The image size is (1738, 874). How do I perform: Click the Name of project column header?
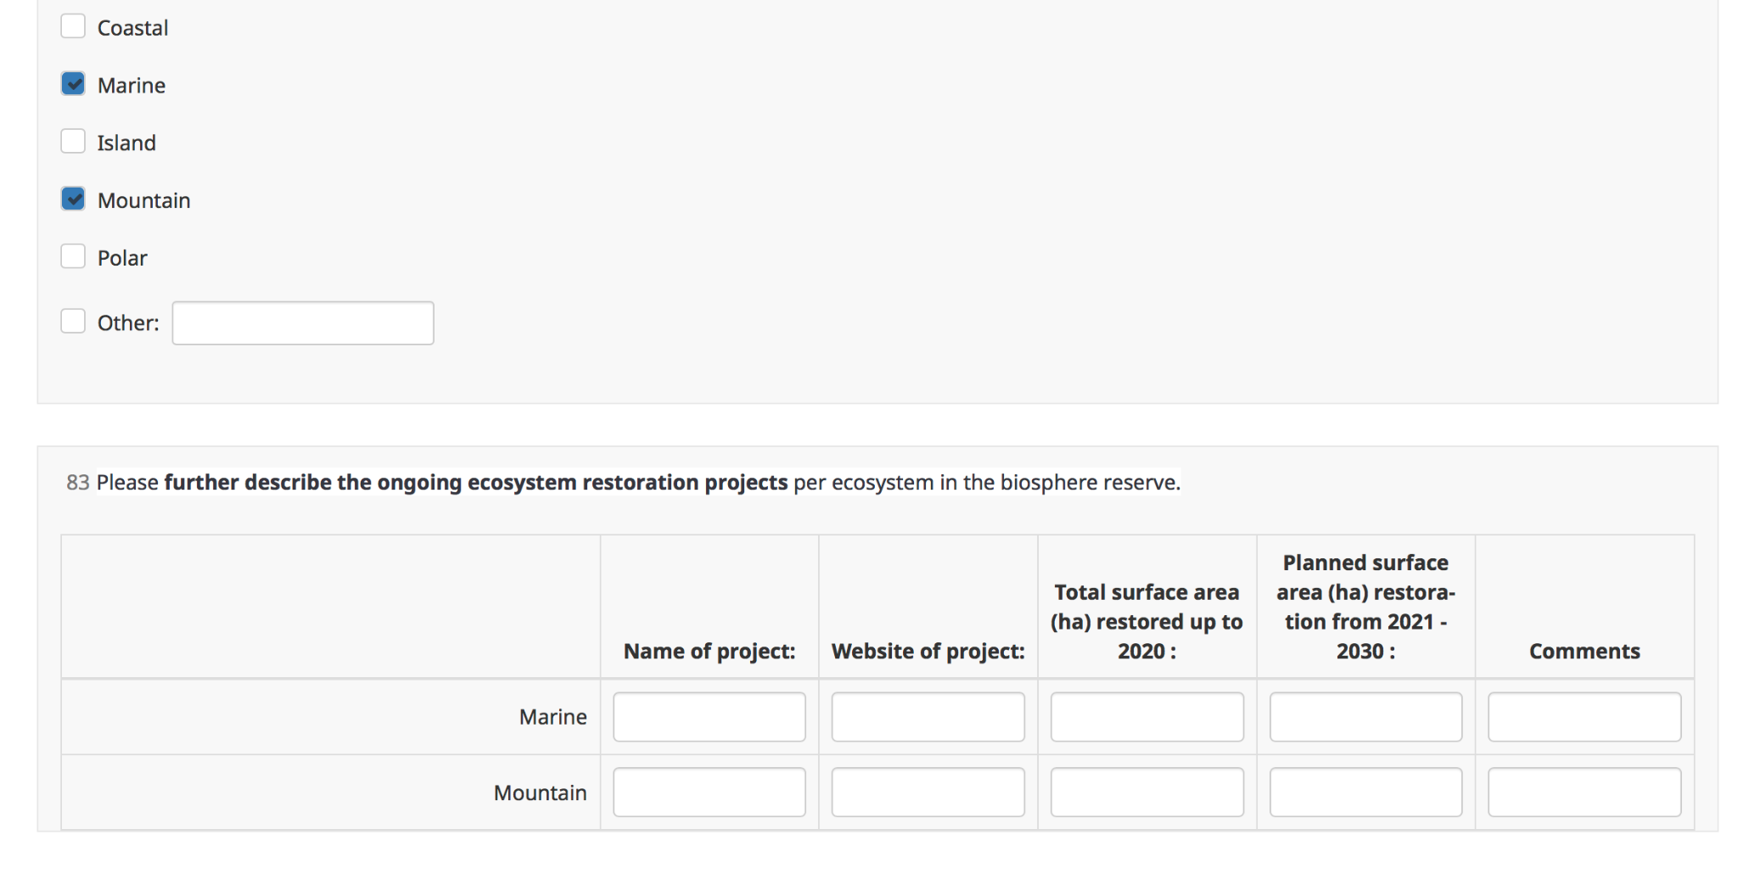coord(709,651)
